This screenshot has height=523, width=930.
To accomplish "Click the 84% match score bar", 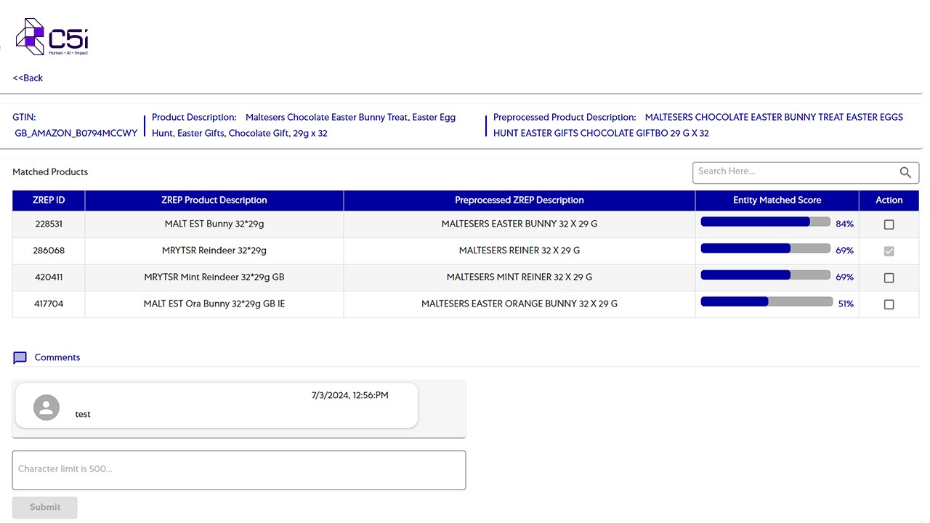I will click(x=765, y=222).
